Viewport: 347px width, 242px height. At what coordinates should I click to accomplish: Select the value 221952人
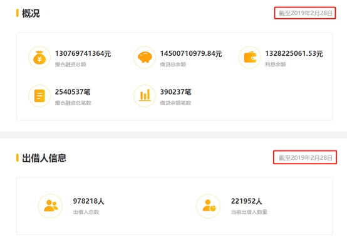click(247, 201)
